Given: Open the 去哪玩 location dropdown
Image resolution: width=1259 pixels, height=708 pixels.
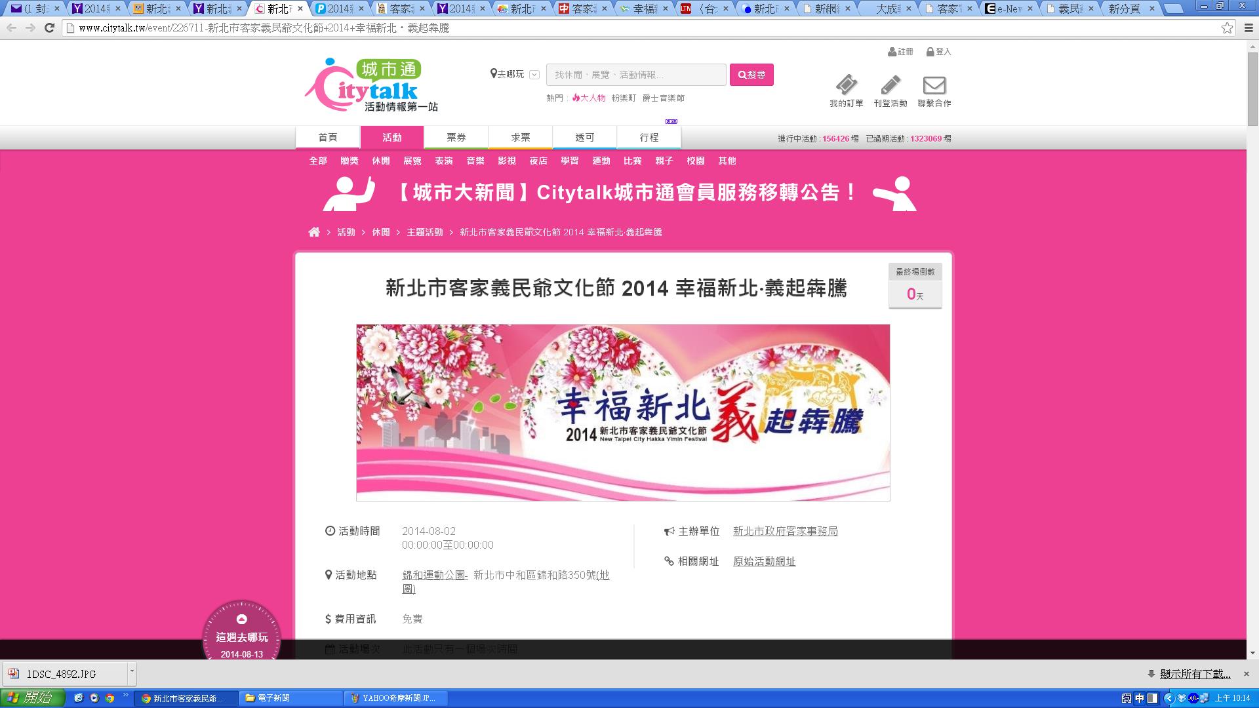Looking at the screenshot, I should (515, 74).
